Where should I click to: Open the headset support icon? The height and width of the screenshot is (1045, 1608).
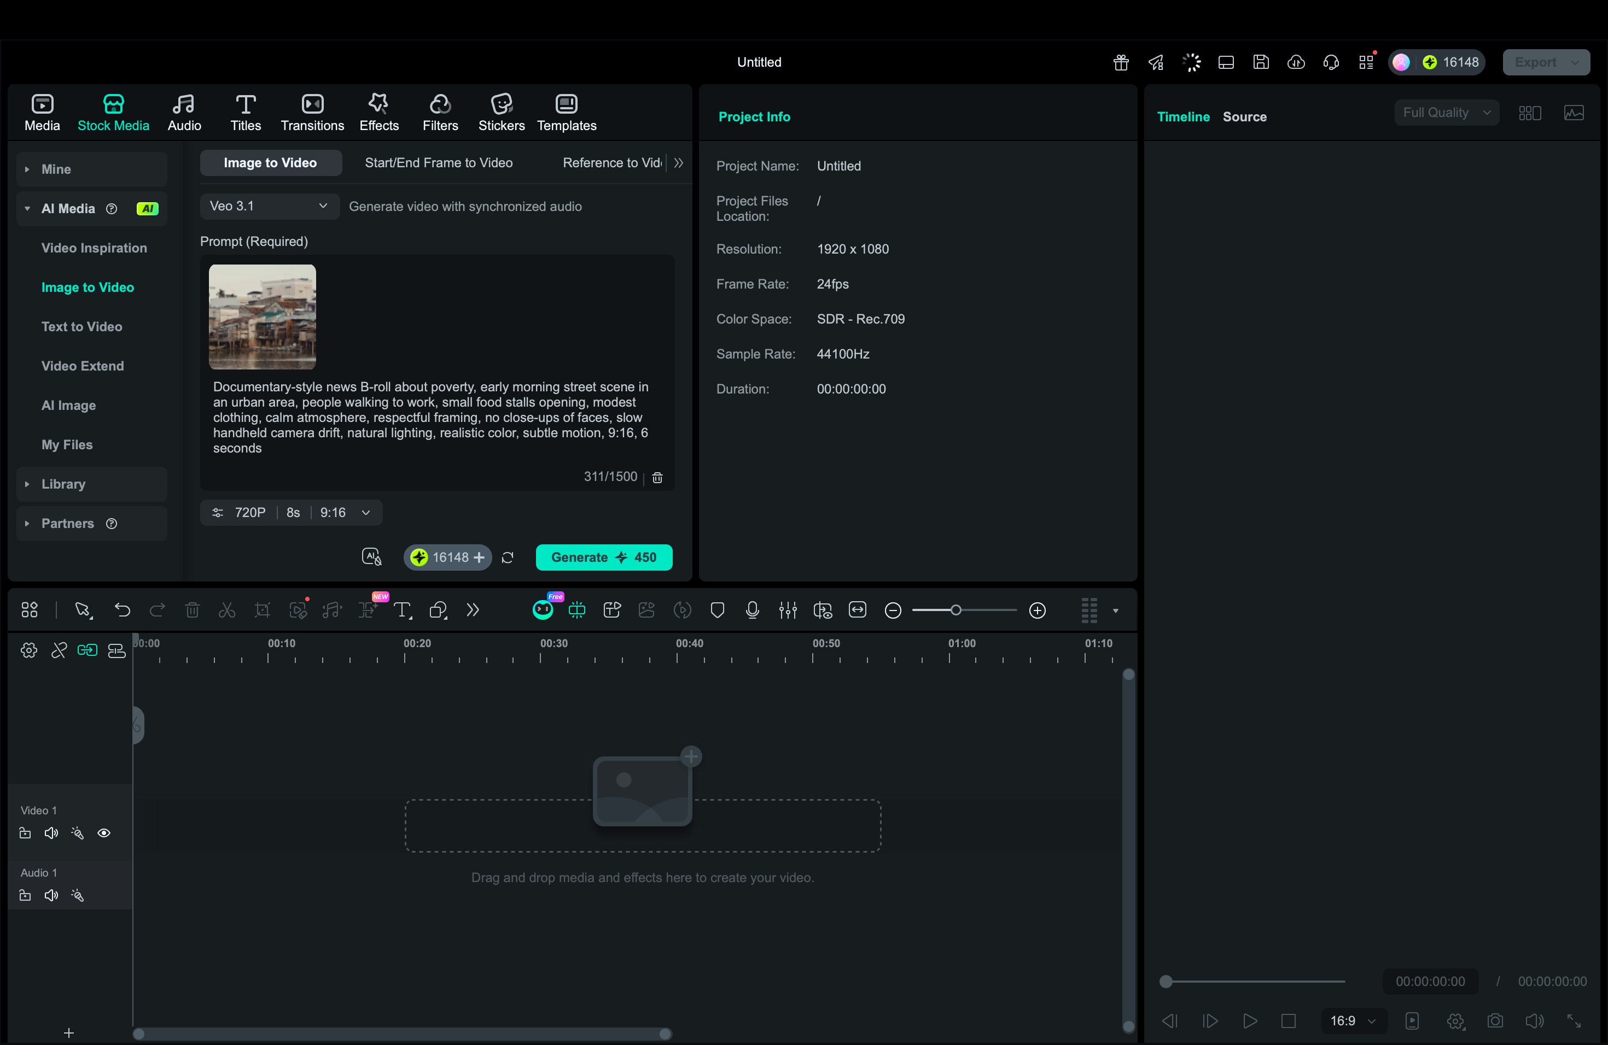1331,62
